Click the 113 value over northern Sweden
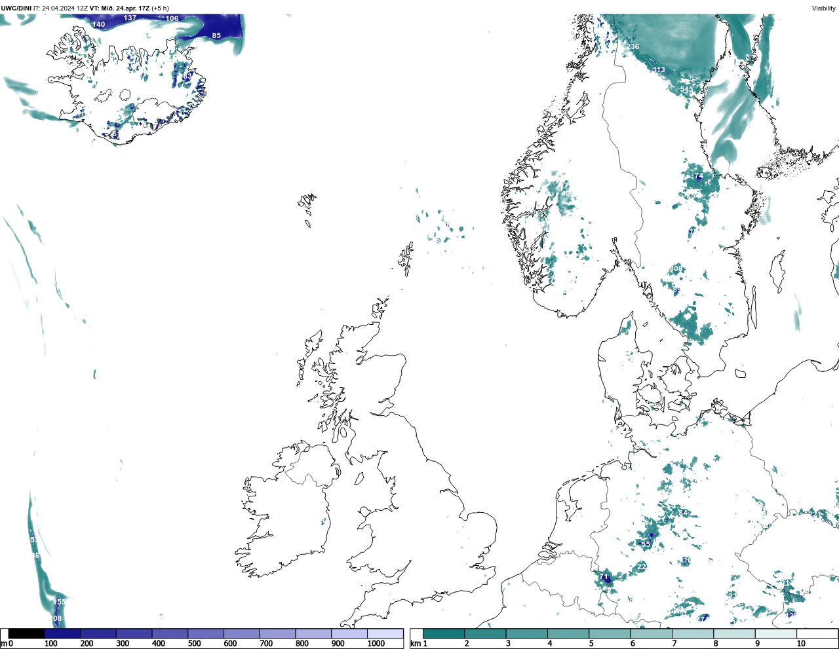This screenshot has height=649, width=839. point(658,69)
